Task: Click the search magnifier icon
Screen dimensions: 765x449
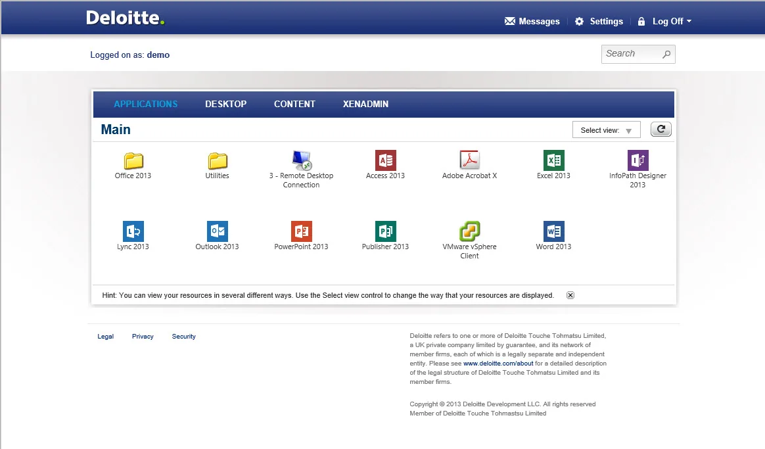Action: (x=666, y=54)
